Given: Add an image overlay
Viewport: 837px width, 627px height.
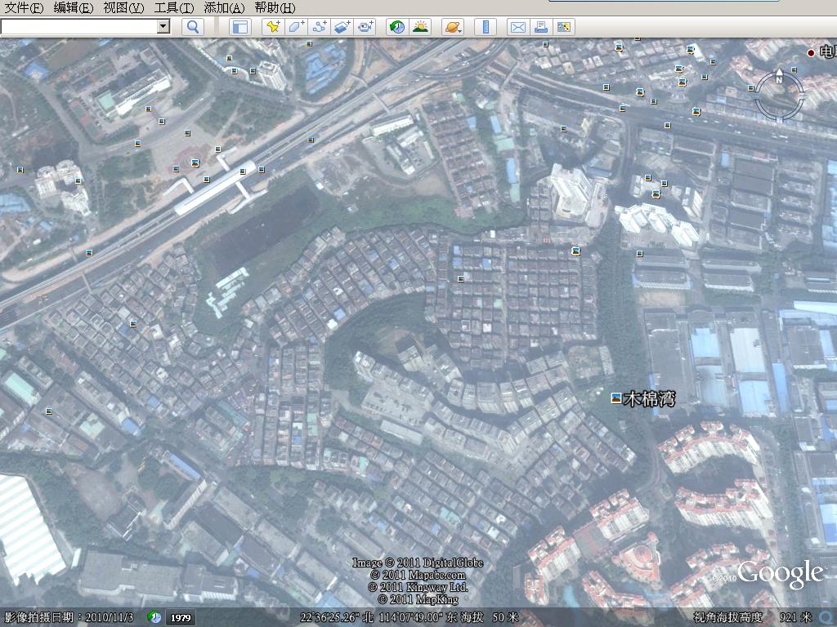Looking at the screenshot, I should point(342,27).
